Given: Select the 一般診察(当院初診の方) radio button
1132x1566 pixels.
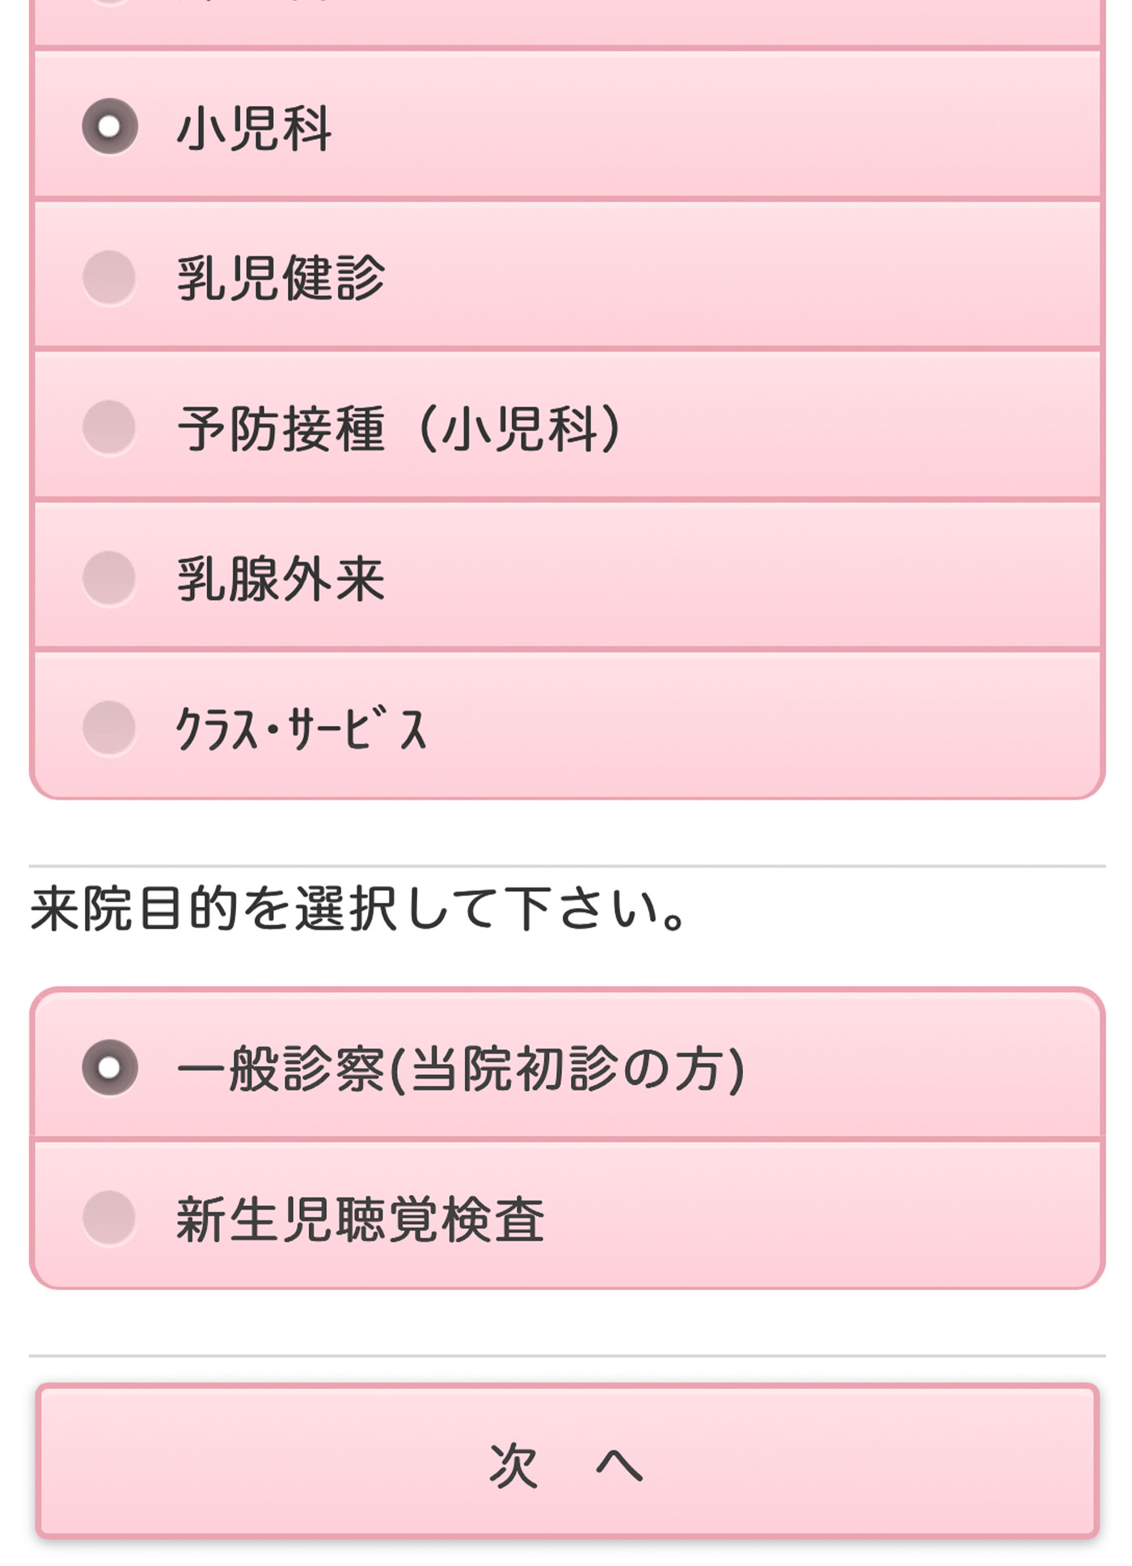Looking at the screenshot, I should pyautogui.click(x=110, y=1067).
